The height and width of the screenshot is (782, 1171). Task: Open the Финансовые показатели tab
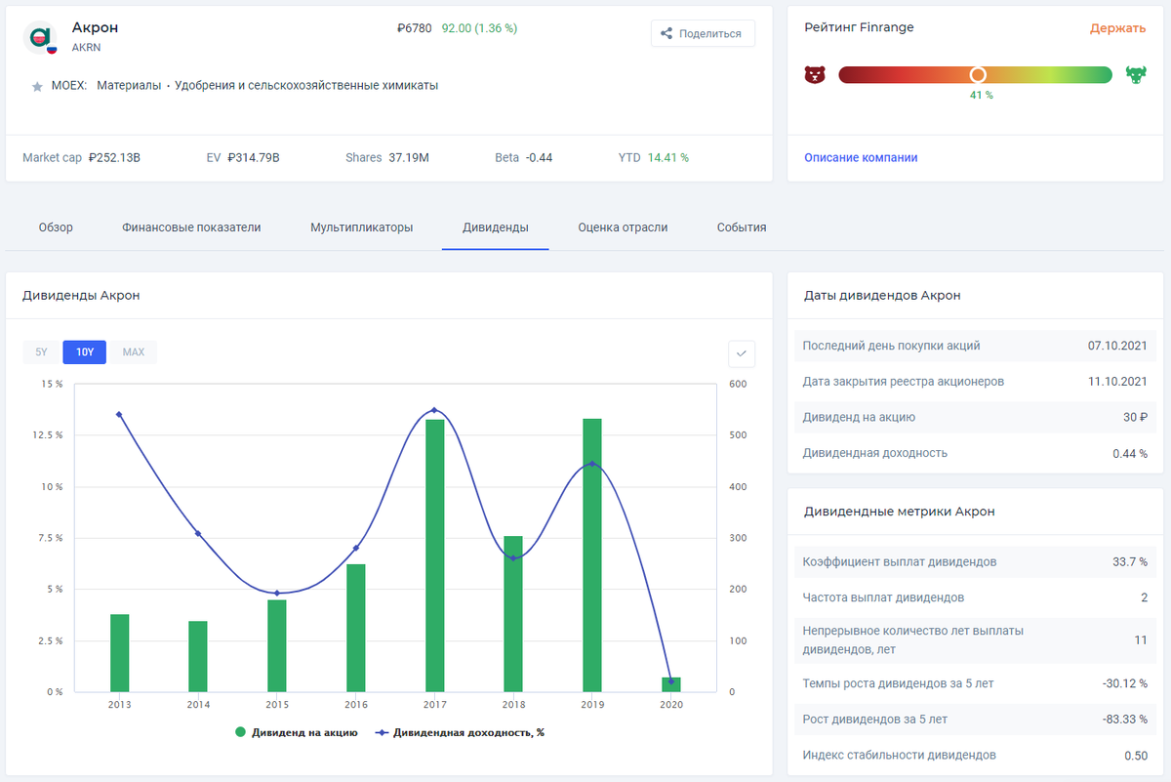(x=191, y=227)
